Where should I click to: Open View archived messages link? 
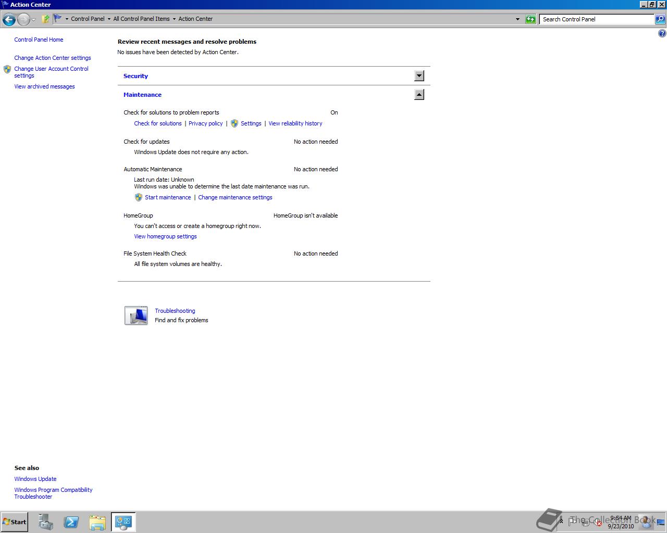tap(44, 86)
